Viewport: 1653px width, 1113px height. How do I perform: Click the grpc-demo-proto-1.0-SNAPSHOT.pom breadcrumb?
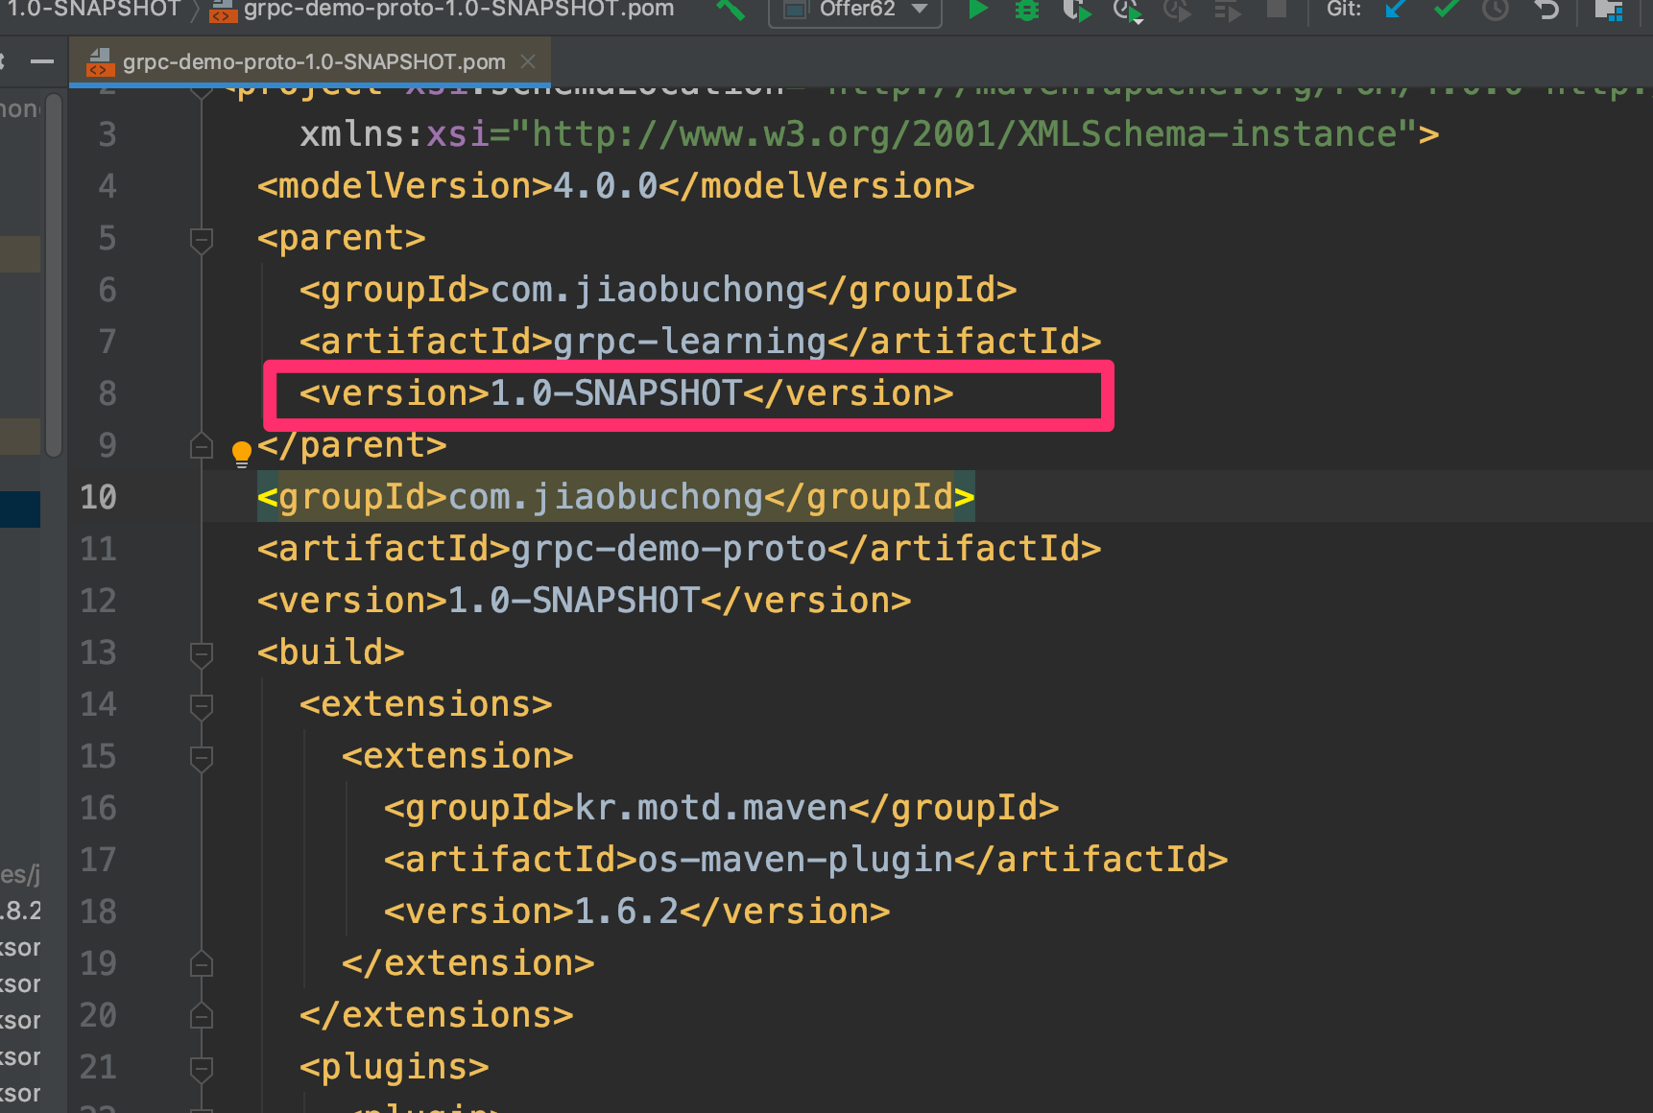coord(443,10)
